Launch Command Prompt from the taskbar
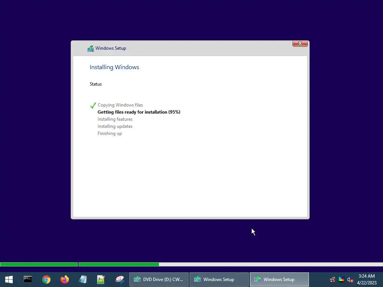Viewport: 383px width, 287px height. click(28, 280)
